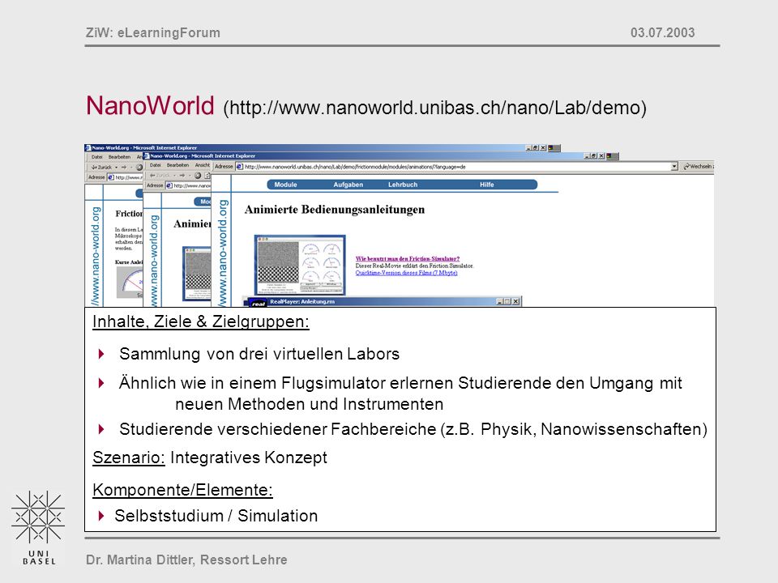This screenshot has height=583, width=778.
Task: Click the Wechseln zu go button
Action: (x=698, y=167)
